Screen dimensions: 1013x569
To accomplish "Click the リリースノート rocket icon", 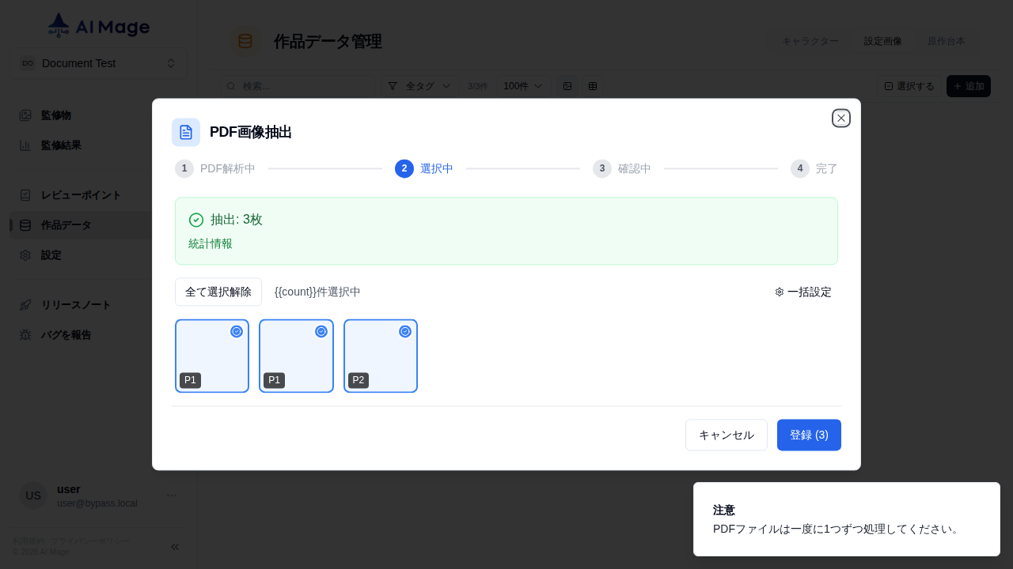I will [25, 304].
